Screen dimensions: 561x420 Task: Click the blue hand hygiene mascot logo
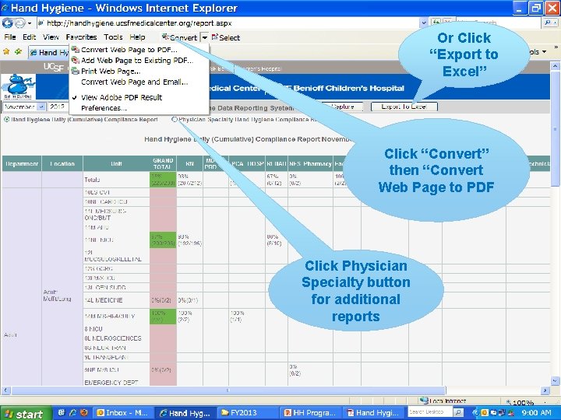[18, 87]
